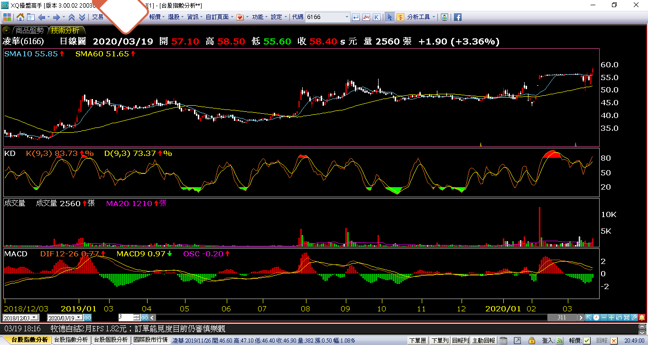Click the chart scrollbar thumb labeled 311
The image size is (648, 345).
[x=561, y=318]
